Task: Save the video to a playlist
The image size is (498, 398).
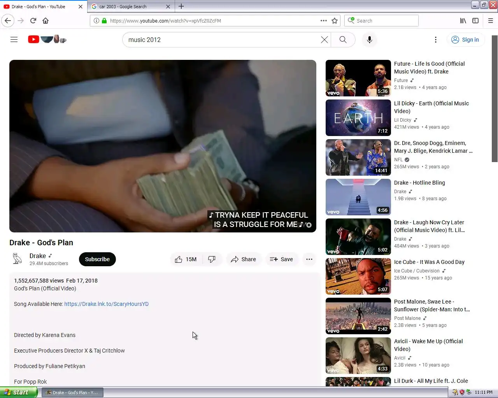Action: pos(282,259)
